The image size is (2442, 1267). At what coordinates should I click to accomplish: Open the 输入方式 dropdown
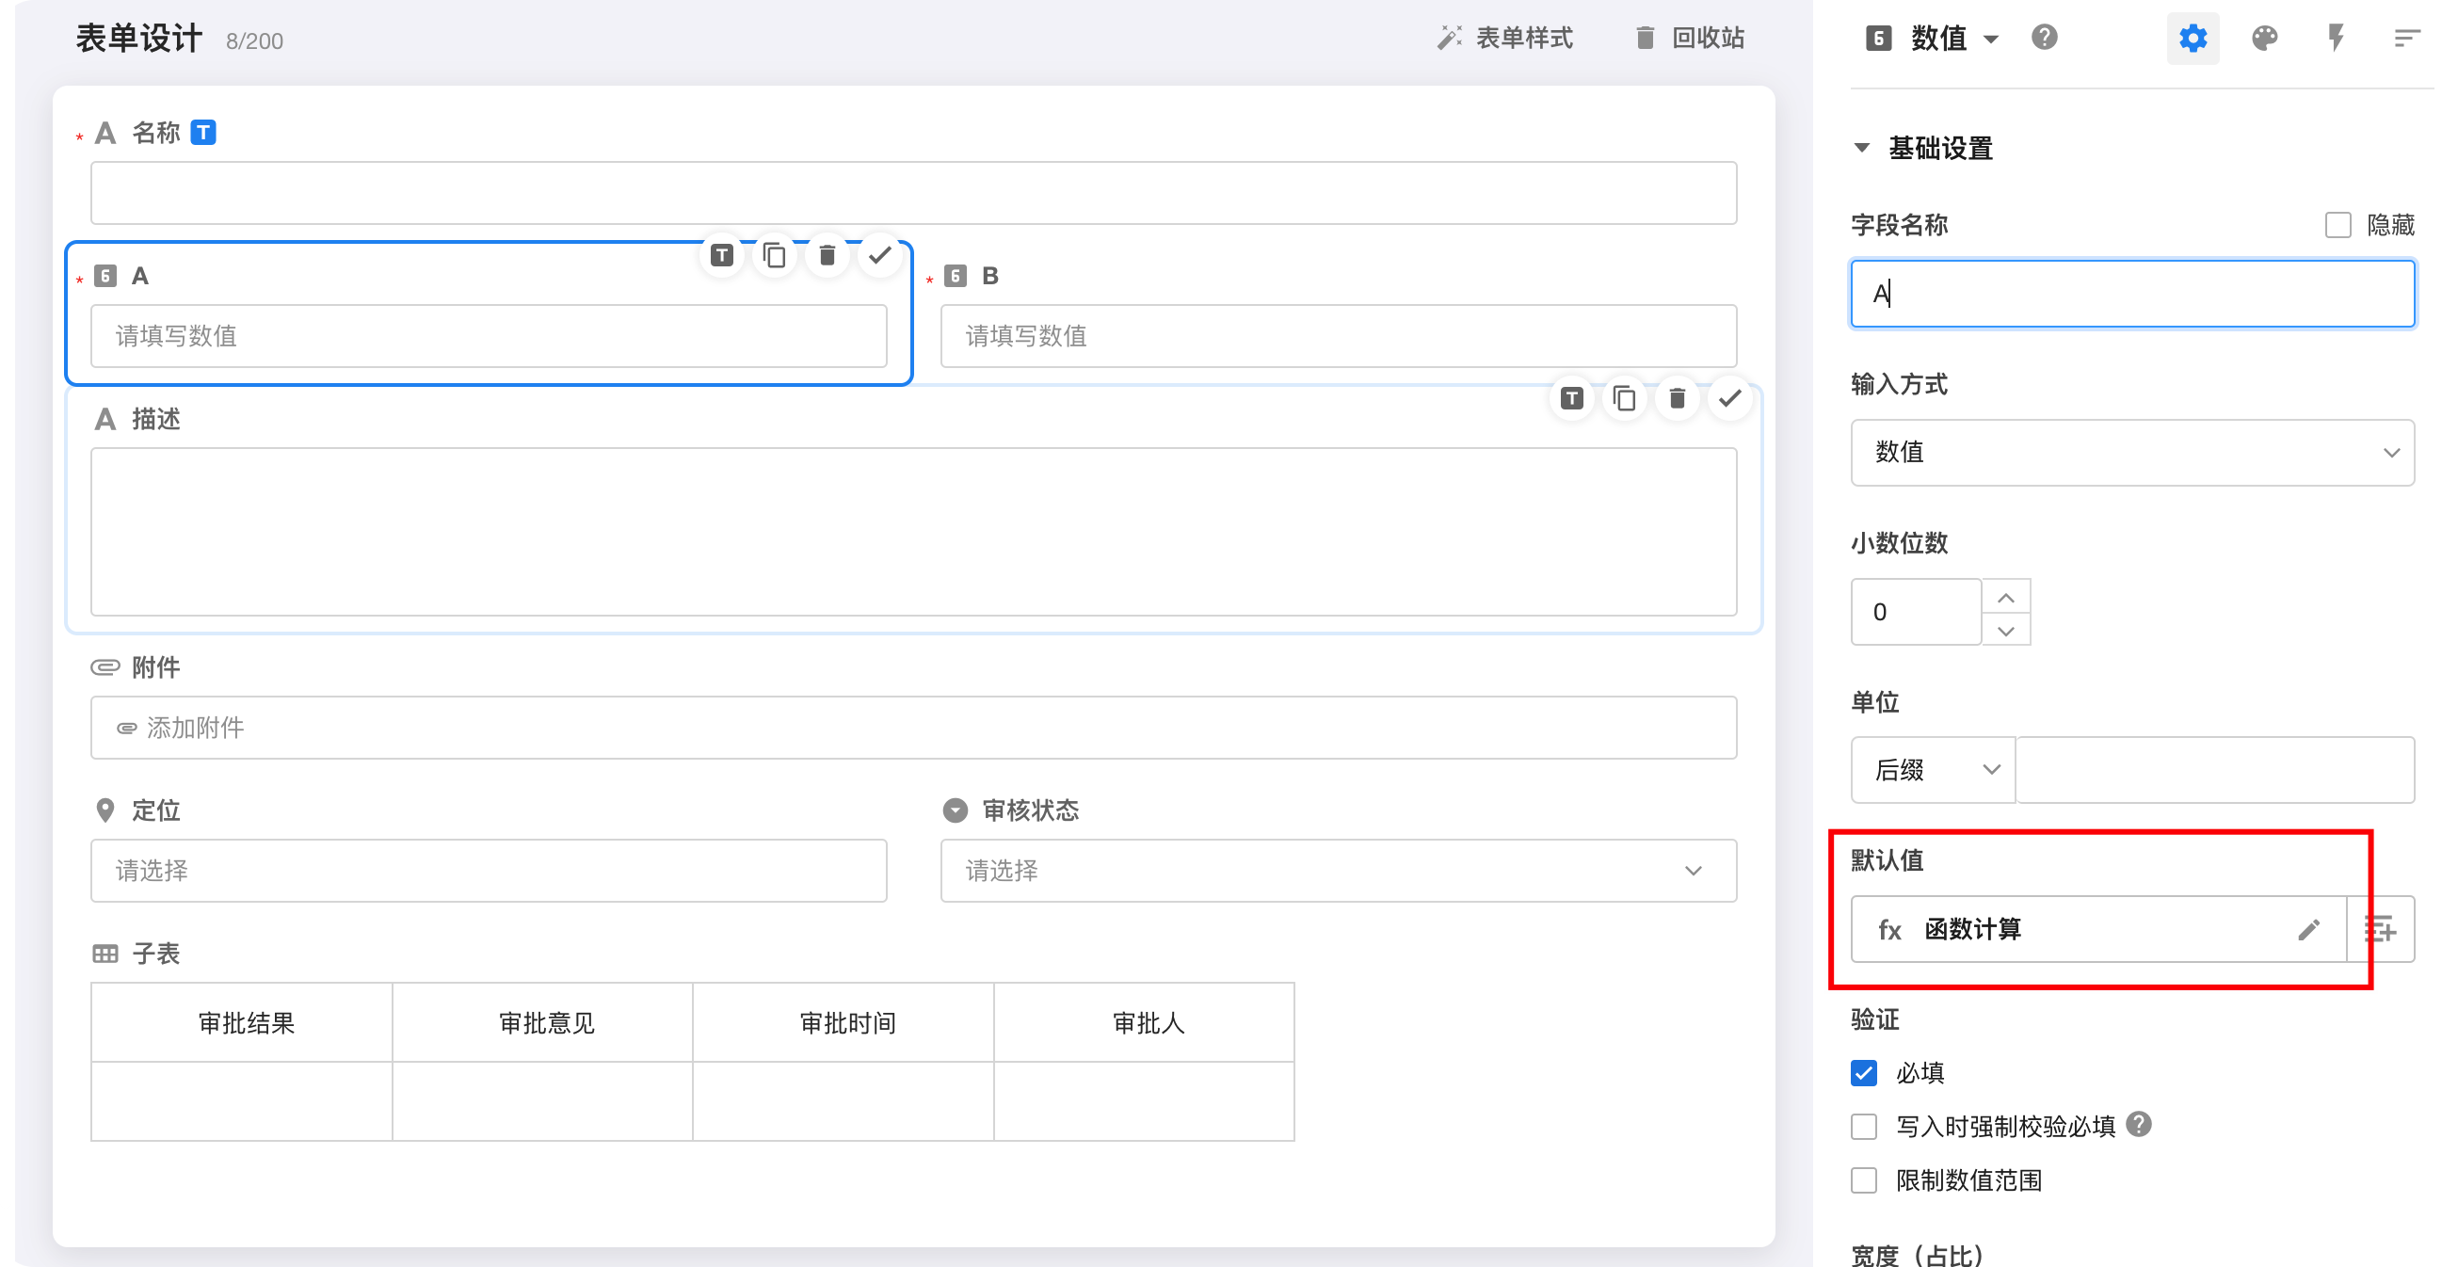(x=2131, y=453)
